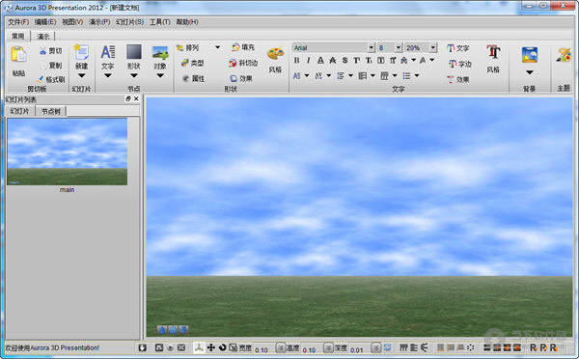579x359 pixels.
Task: Open the Edit (编辑) menu
Action: (45, 22)
